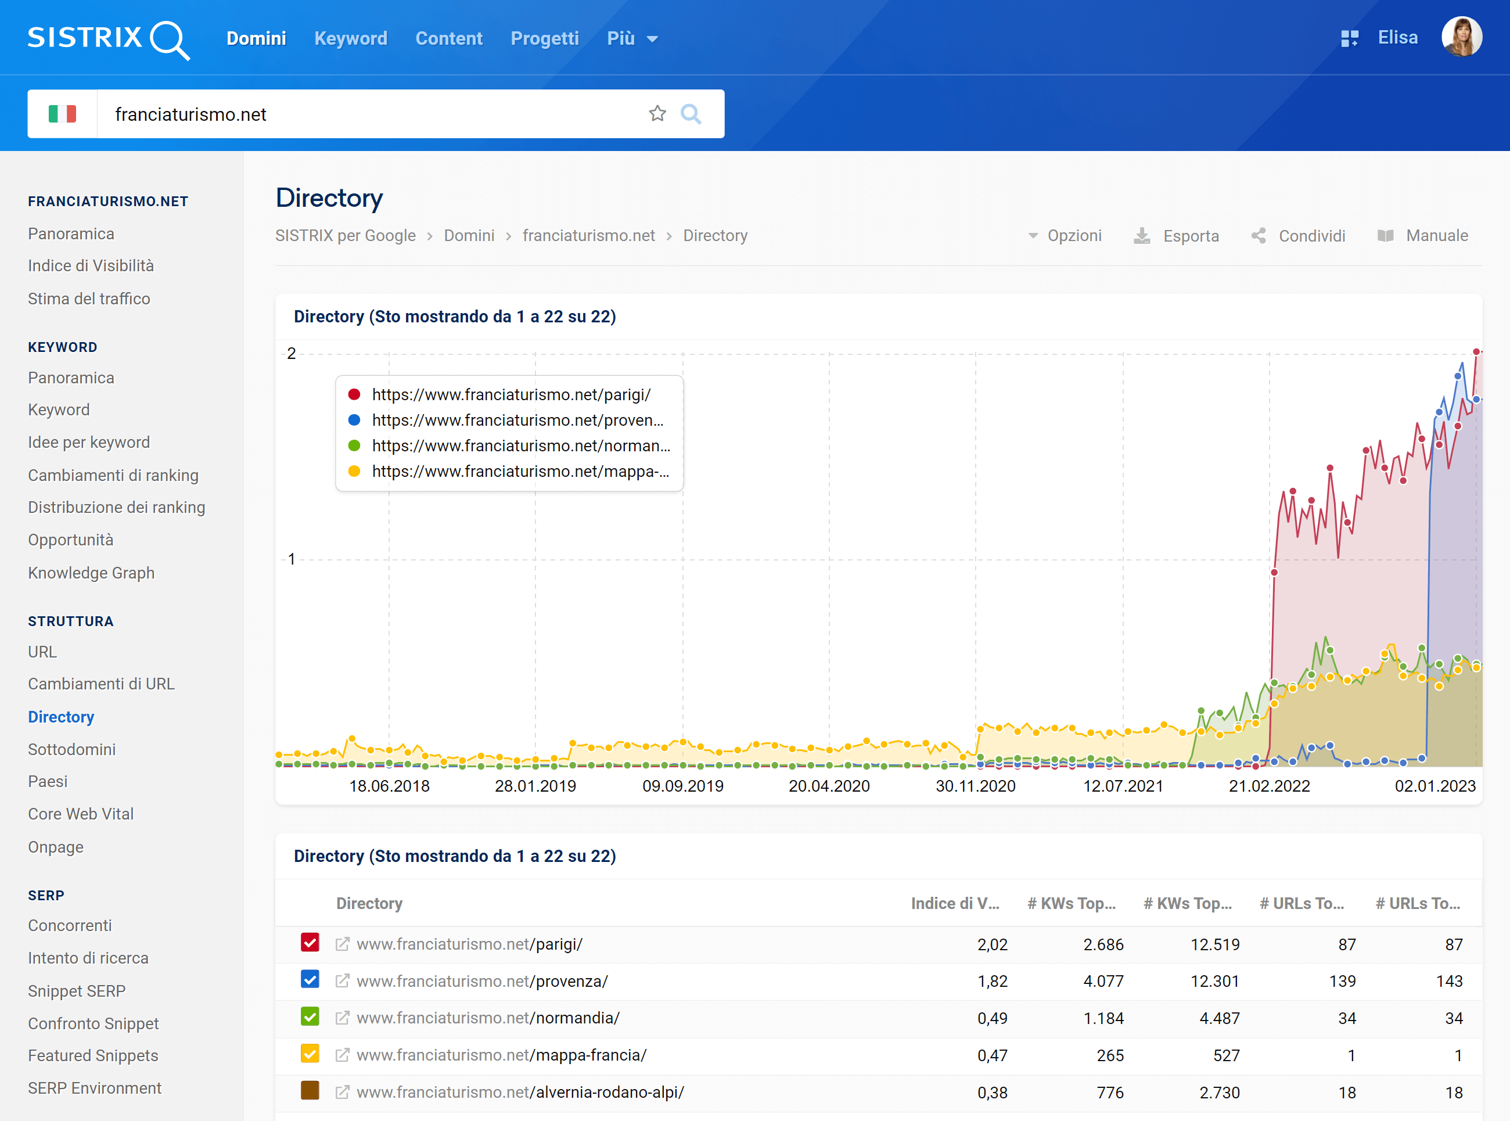Open Stima del traffico in sidebar
The image size is (1510, 1121).
(x=89, y=299)
